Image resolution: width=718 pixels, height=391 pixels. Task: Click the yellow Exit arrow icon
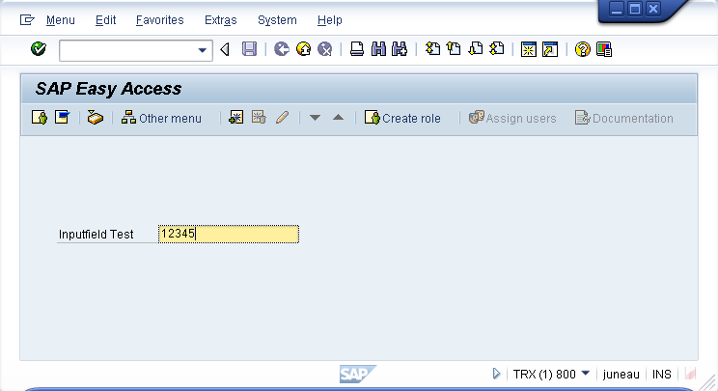click(x=303, y=49)
